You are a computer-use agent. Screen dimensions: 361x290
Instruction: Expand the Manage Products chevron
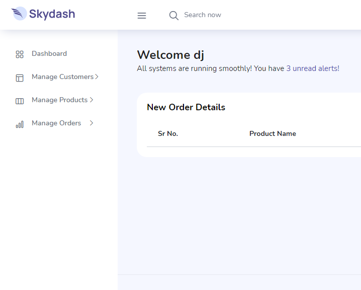(92, 100)
